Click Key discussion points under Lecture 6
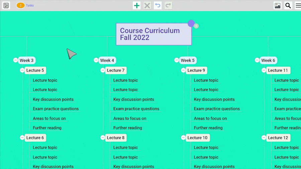 tap(53, 167)
